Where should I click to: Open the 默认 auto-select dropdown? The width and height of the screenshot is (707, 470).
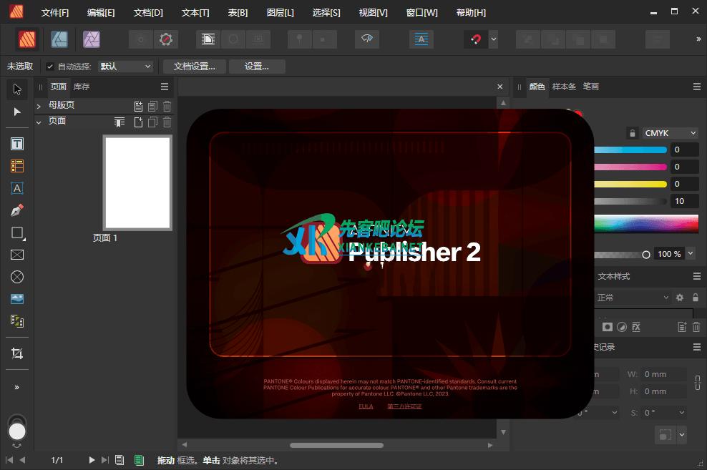[126, 67]
